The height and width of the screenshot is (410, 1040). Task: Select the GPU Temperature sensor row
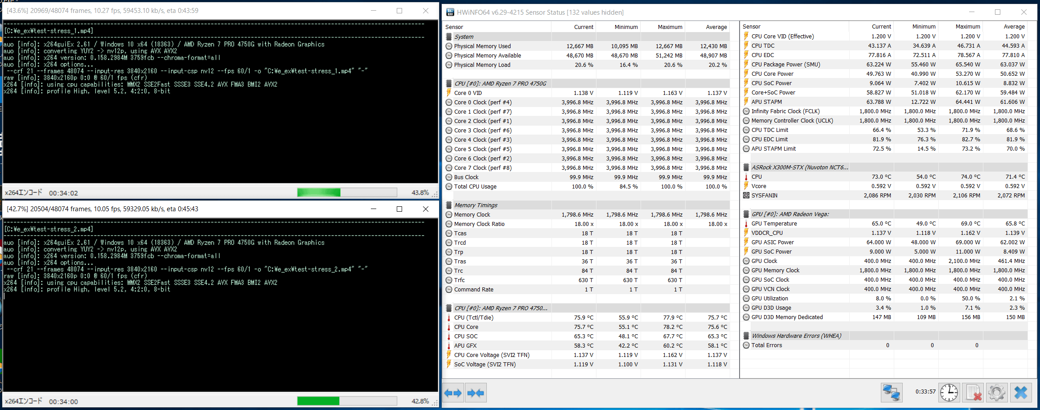pyautogui.click(x=885, y=223)
